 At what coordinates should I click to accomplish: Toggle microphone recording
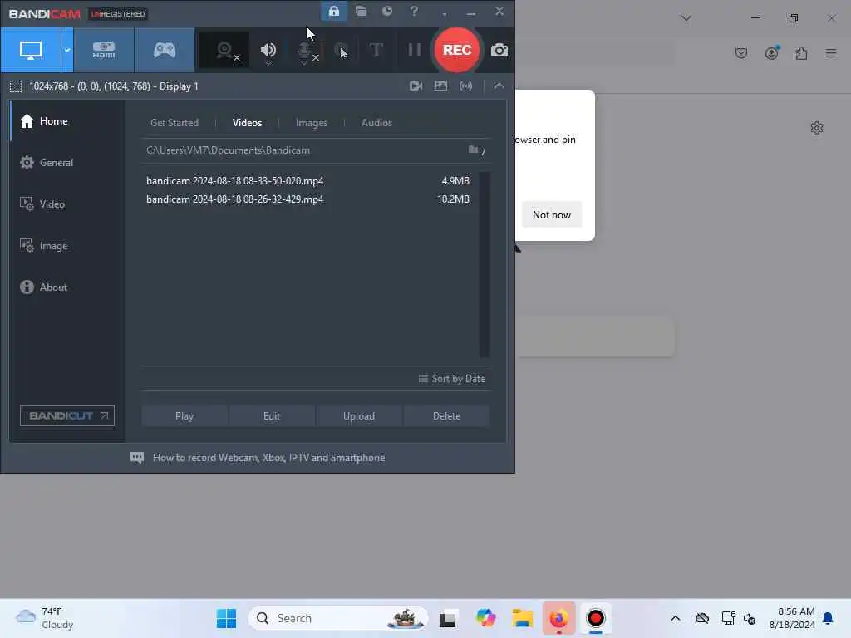point(305,51)
